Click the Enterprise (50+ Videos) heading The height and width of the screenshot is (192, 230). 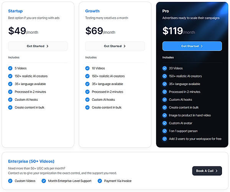(31, 161)
